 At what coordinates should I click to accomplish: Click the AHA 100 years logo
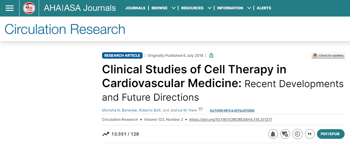click(29, 8)
